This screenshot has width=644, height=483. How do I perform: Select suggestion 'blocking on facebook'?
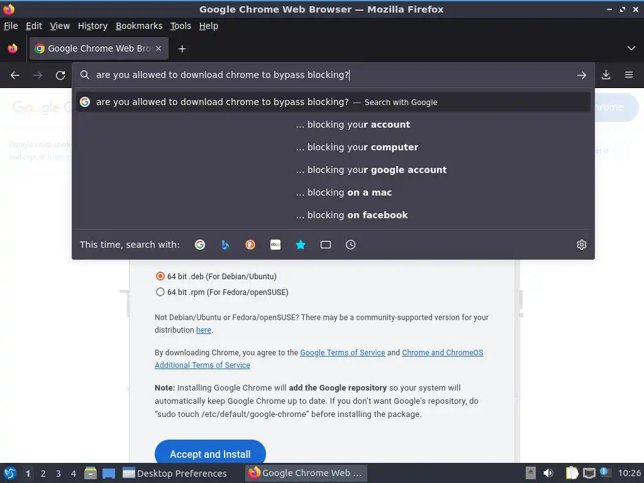[x=333, y=215]
